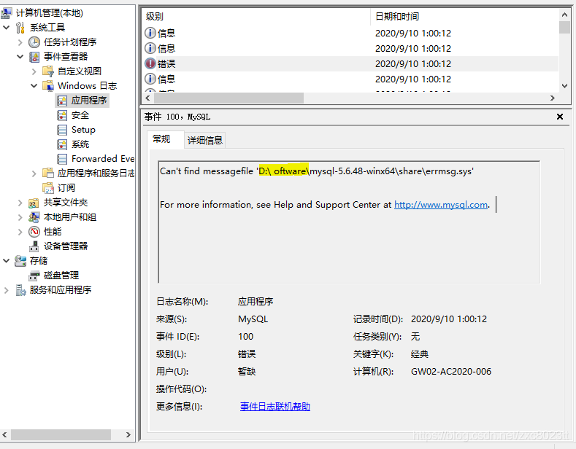
Task: Select the 错误 event row
Action: coord(350,63)
